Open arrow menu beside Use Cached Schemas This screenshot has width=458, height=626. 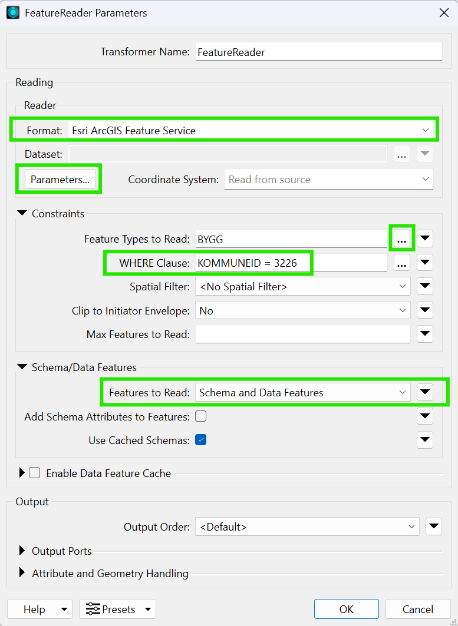pyautogui.click(x=425, y=440)
